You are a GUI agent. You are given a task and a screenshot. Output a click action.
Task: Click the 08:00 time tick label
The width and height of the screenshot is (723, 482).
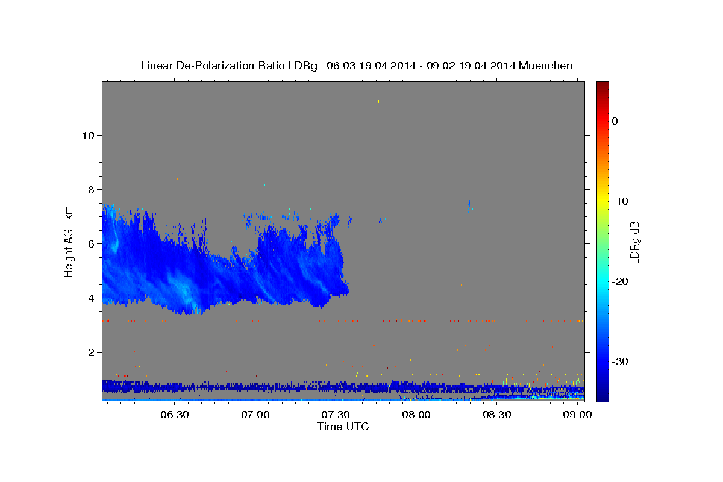pyautogui.click(x=416, y=415)
